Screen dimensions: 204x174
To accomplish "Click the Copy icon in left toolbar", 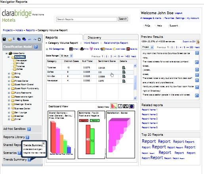I will 19,39.
